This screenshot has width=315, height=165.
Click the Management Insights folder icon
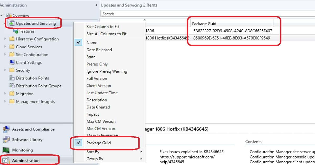tap(12, 102)
